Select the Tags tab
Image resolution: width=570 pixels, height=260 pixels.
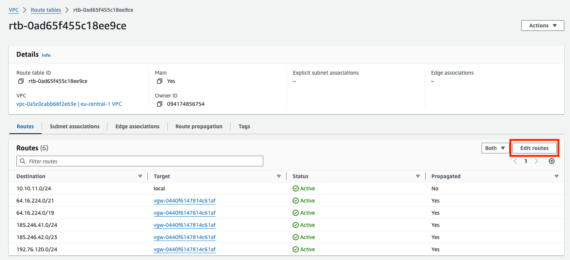coord(244,126)
